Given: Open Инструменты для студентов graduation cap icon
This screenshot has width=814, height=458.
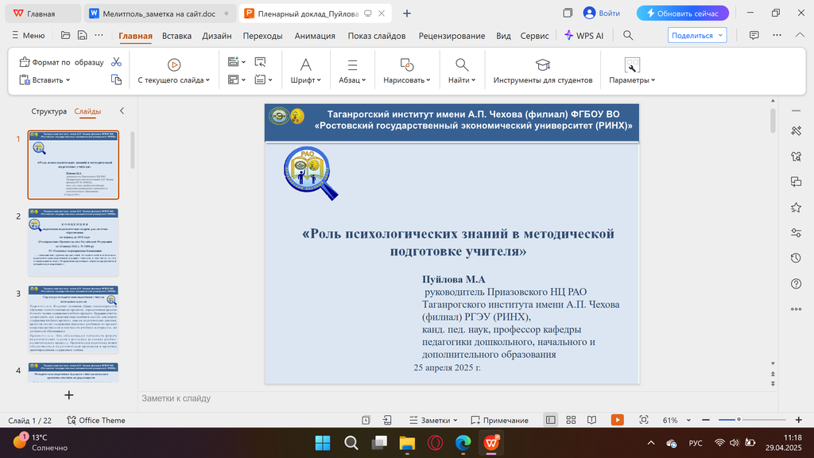Looking at the screenshot, I should [542, 64].
